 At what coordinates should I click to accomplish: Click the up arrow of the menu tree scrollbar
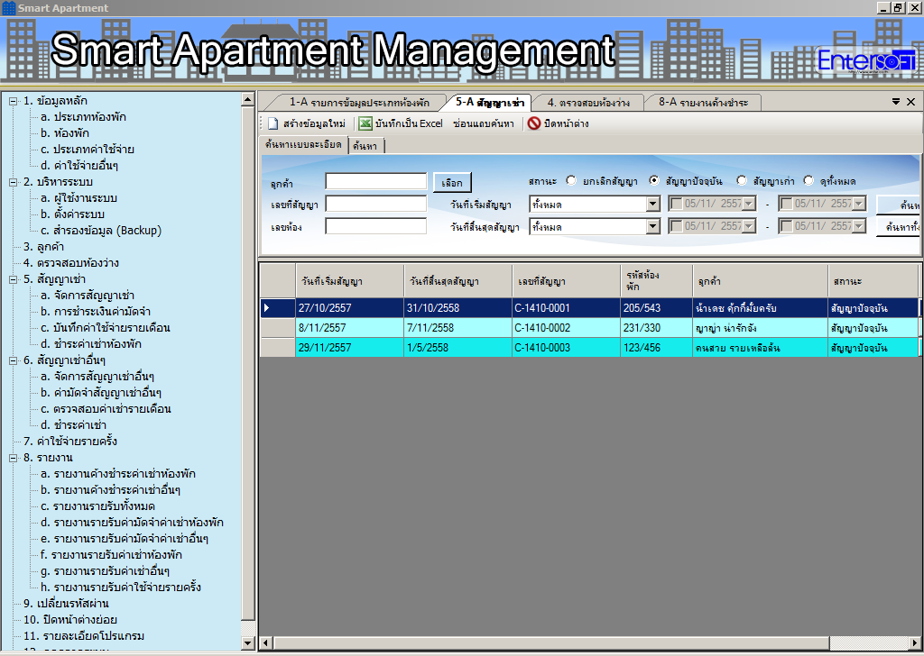pyautogui.click(x=248, y=99)
